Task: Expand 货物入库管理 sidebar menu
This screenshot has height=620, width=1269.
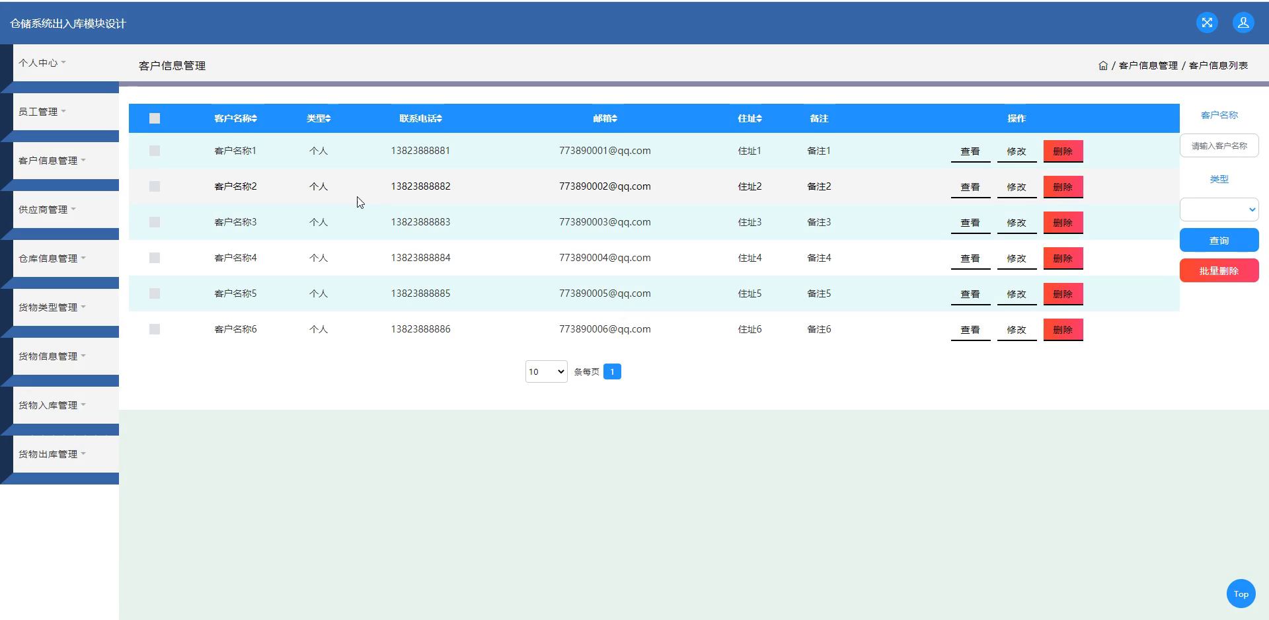Action: tap(65, 405)
